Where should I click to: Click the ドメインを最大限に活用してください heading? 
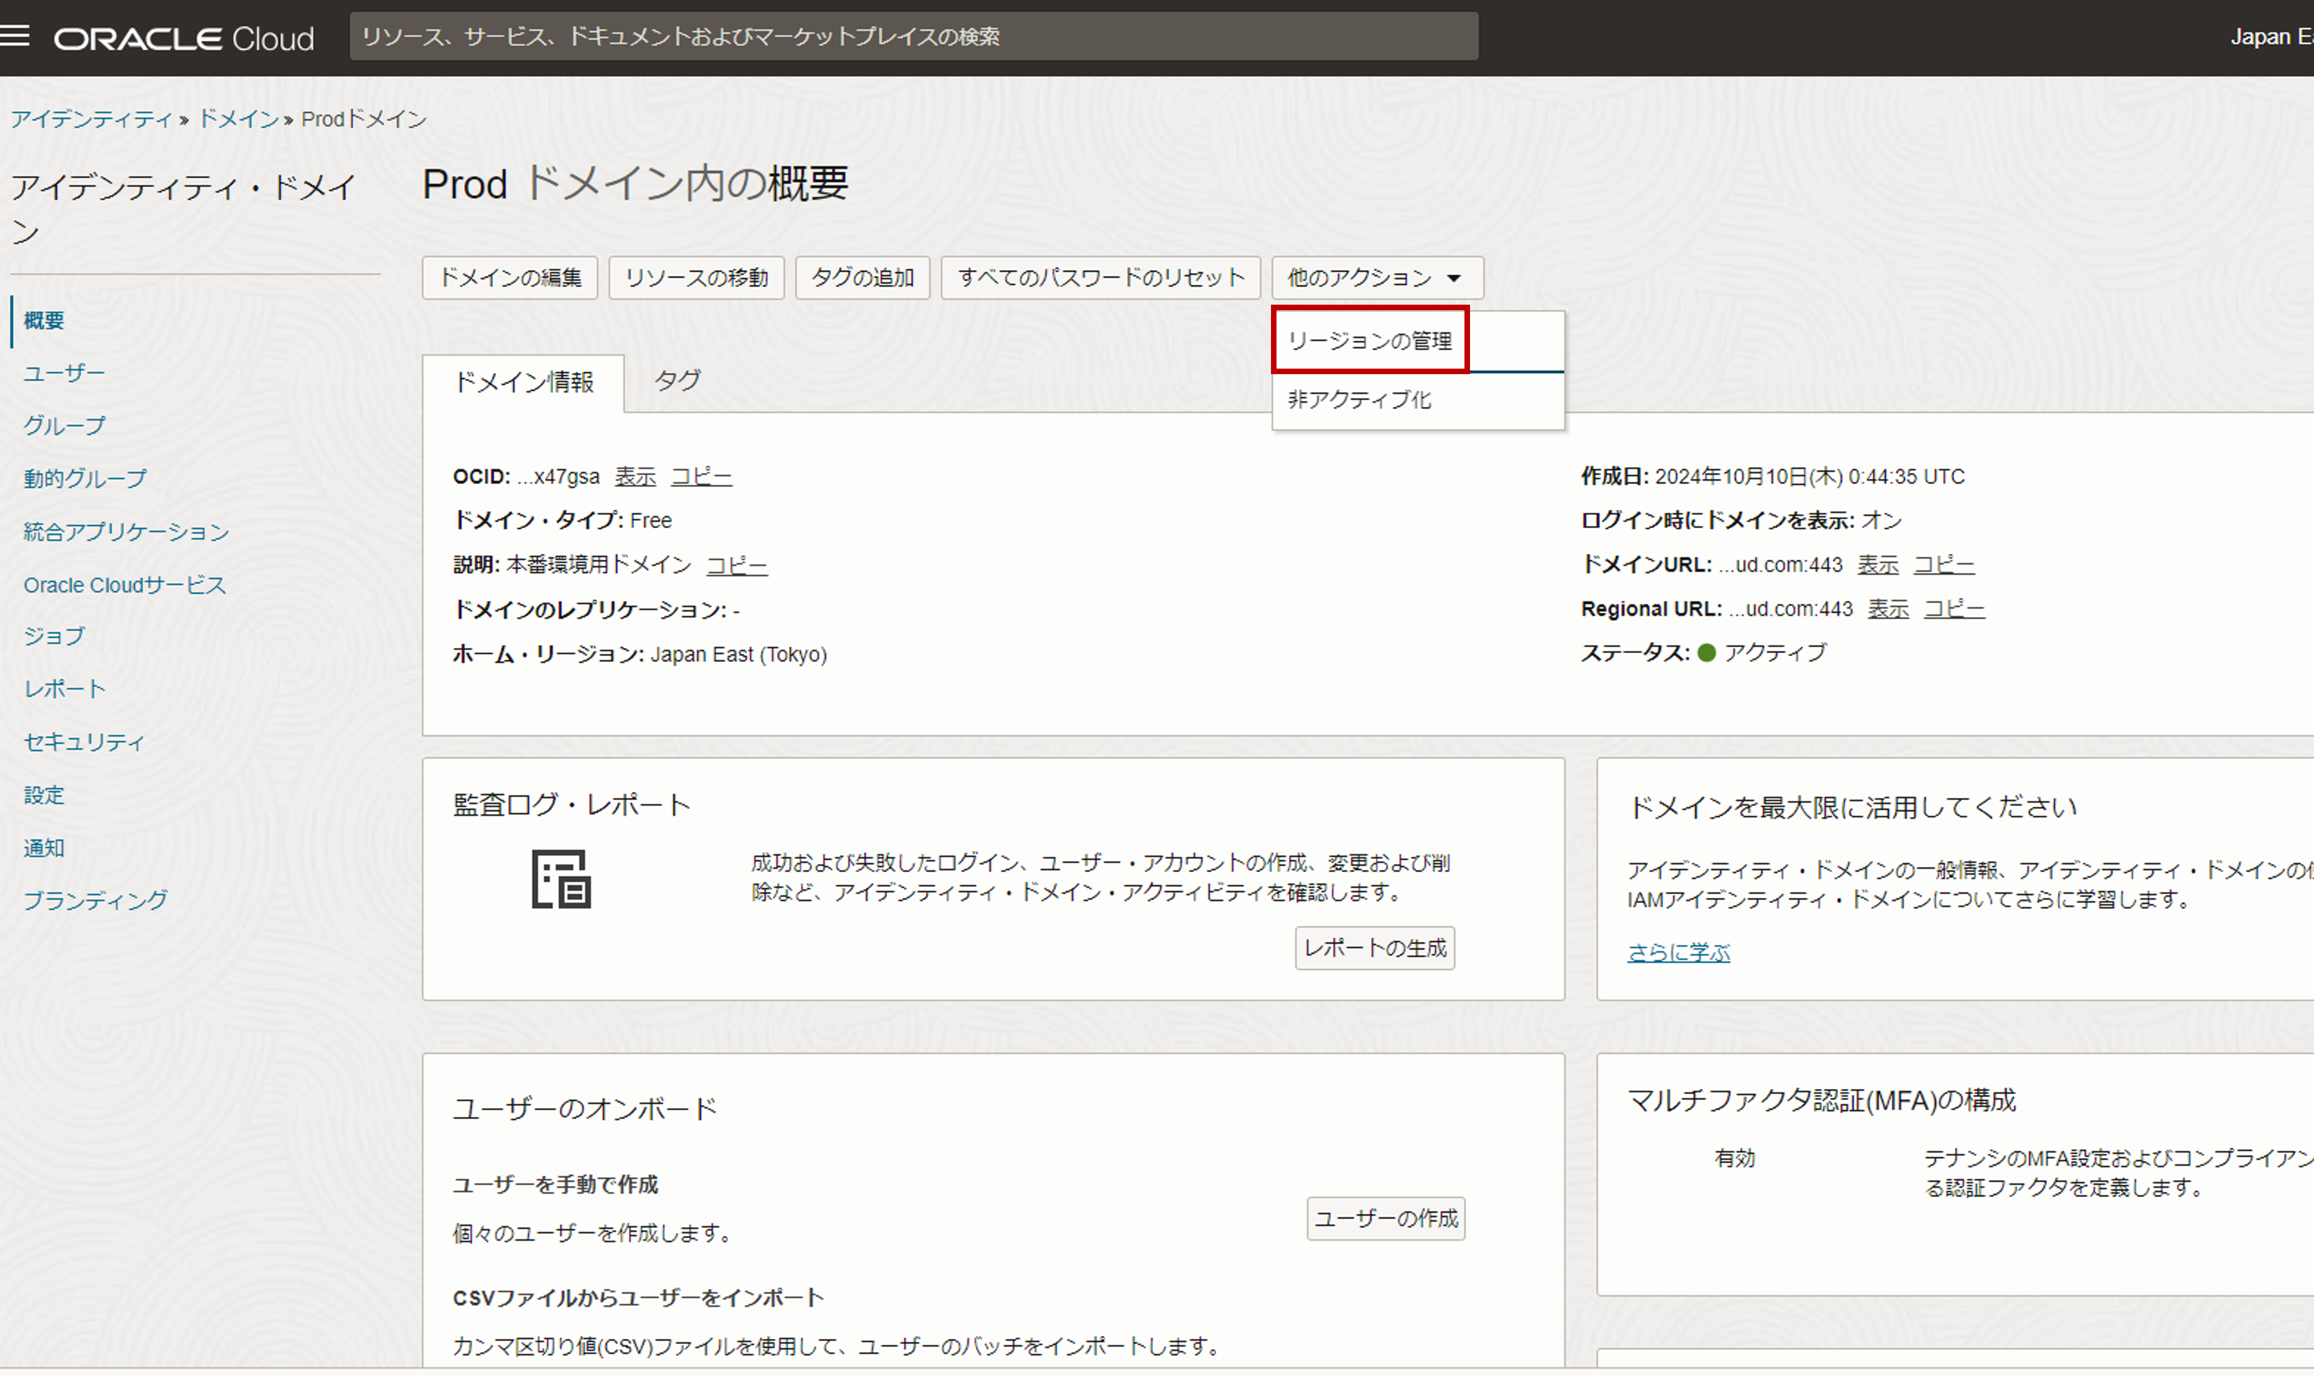point(1853,808)
